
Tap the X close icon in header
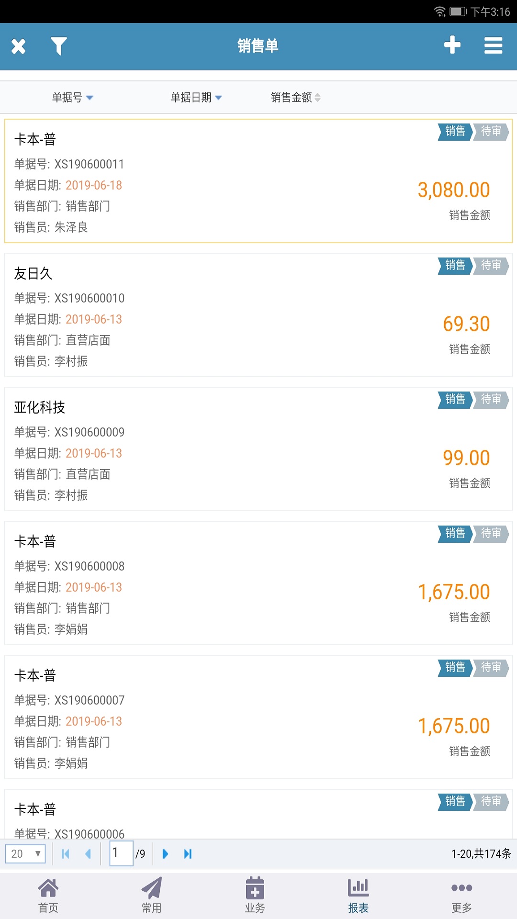[19, 46]
